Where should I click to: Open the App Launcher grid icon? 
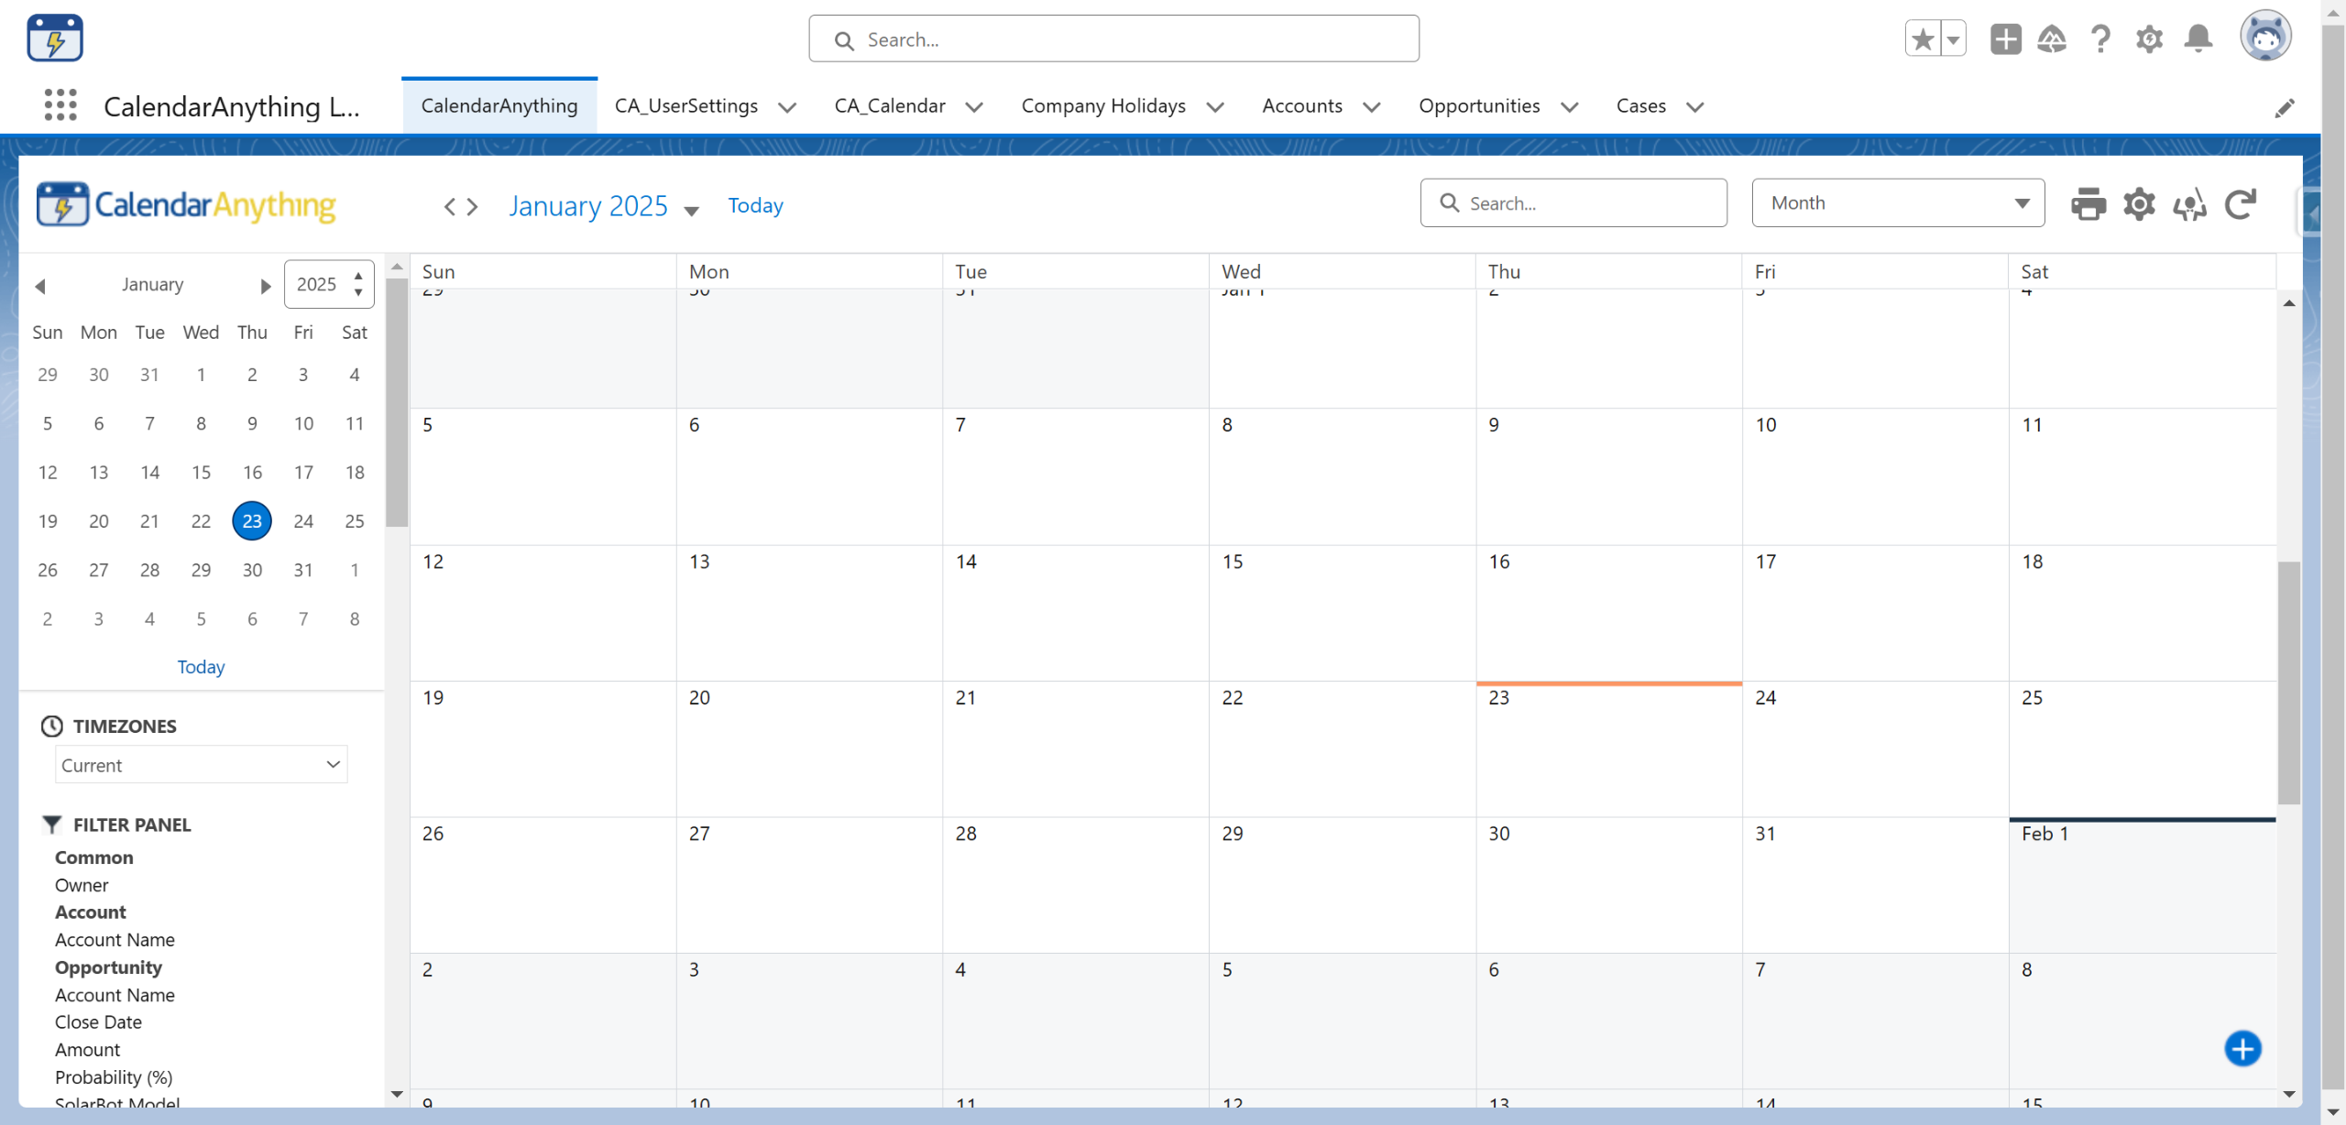pos(60,105)
